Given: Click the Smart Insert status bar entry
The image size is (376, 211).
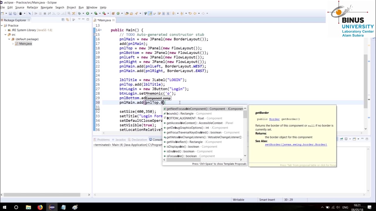Looking at the screenshot, I should pyautogui.click(x=267, y=200).
